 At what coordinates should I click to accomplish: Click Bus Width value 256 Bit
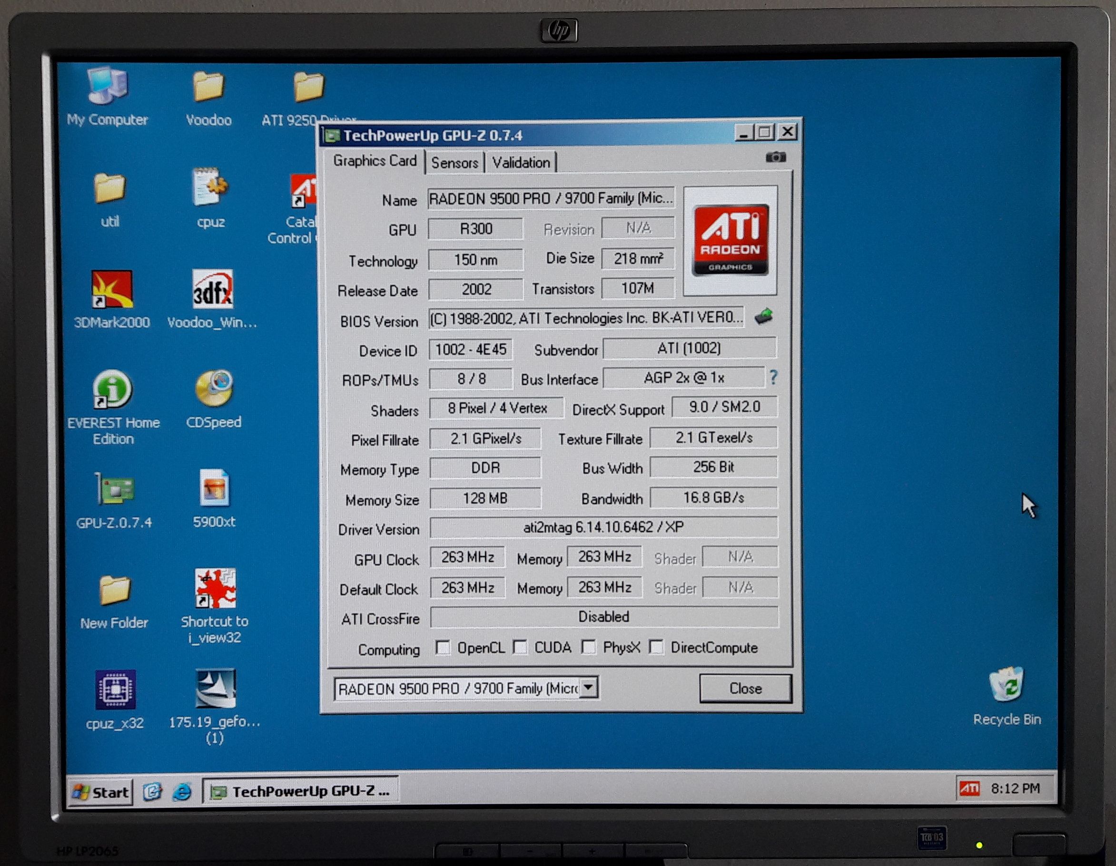click(714, 467)
